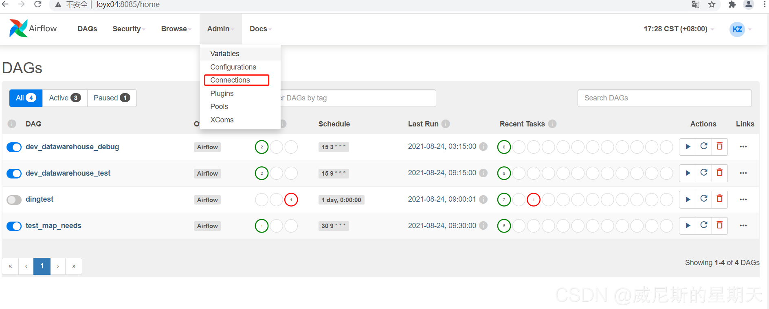Open the browser profile avatar icon
The width and height of the screenshot is (769, 309).
pyautogui.click(x=749, y=4)
